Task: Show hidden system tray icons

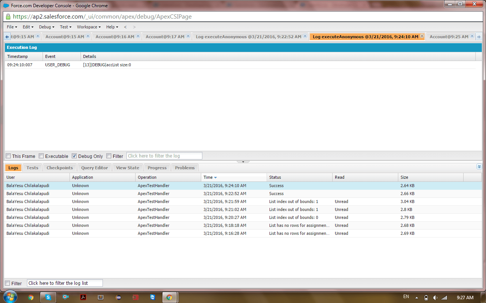Action: pos(417,298)
